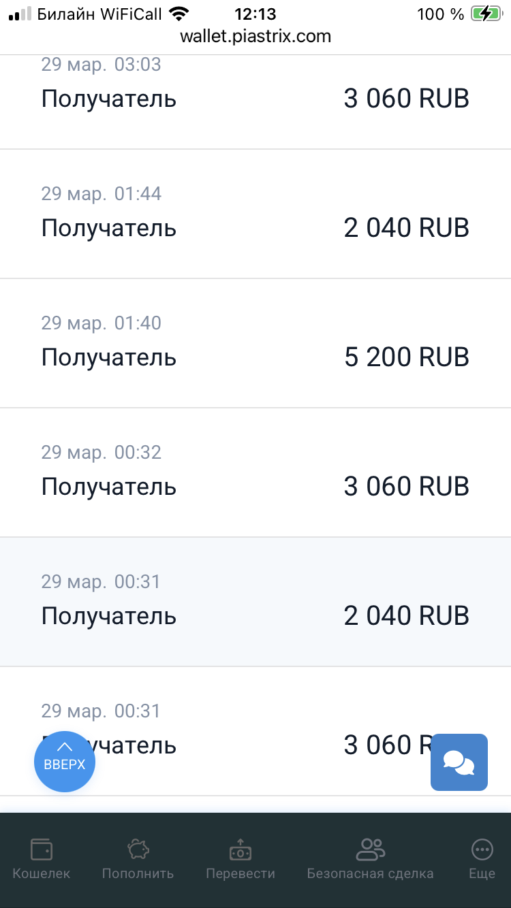Screen dimensions: 511x908
Task: Open the Кошелек tab label
Action: tap(42, 873)
